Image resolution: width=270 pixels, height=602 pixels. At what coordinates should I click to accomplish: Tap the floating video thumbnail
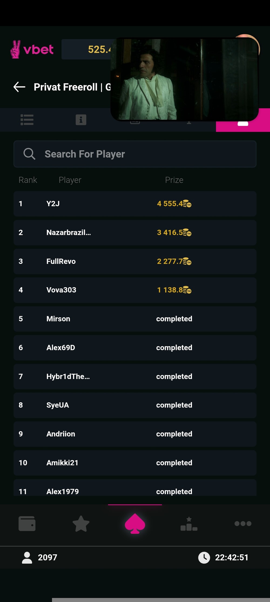[x=185, y=79]
